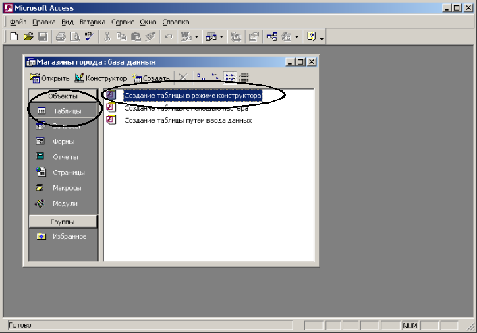This screenshot has height=333, width=477.
Task: Click the Print Preview icon
Action: pos(75,37)
